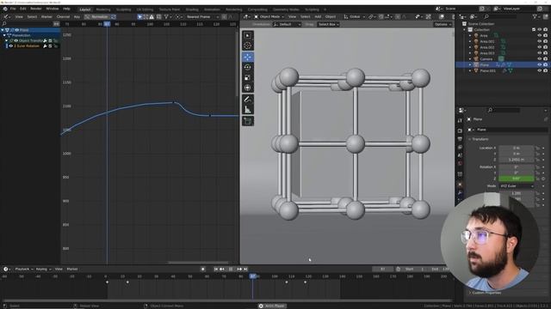Jump to next keyframe in timeline
Screen dimensions: 551x309
(239, 269)
